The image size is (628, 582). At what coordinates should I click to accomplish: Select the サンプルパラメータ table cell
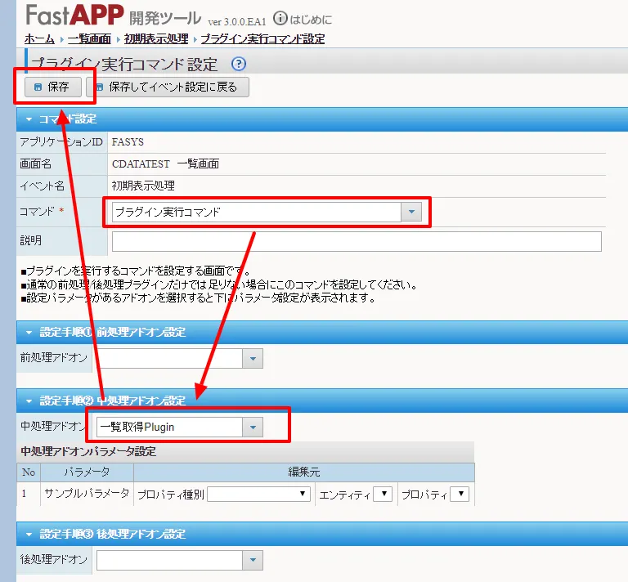coord(87,494)
